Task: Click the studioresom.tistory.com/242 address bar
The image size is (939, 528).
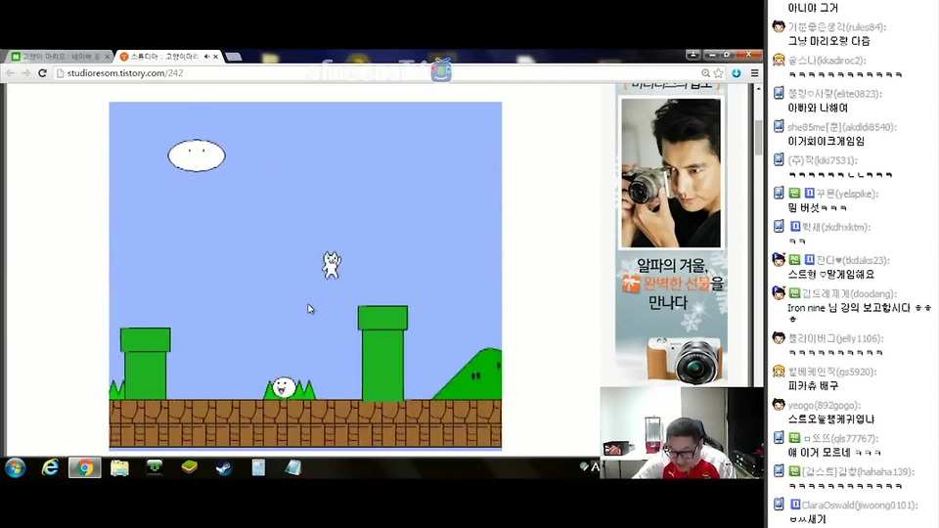Action: coord(378,73)
